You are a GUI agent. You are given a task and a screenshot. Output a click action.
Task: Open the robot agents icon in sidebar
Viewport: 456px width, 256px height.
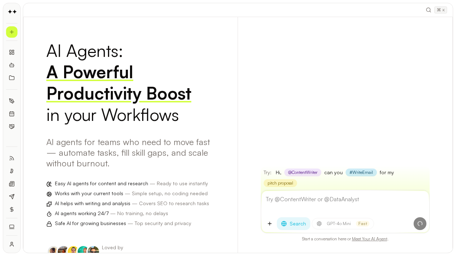[x=12, y=65]
